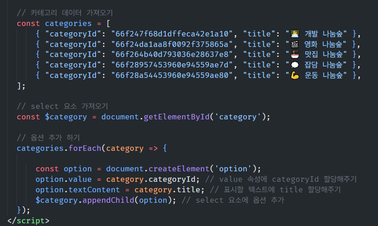Click the closing '});' of forEach
378x226 pixels.
click(23, 210)
